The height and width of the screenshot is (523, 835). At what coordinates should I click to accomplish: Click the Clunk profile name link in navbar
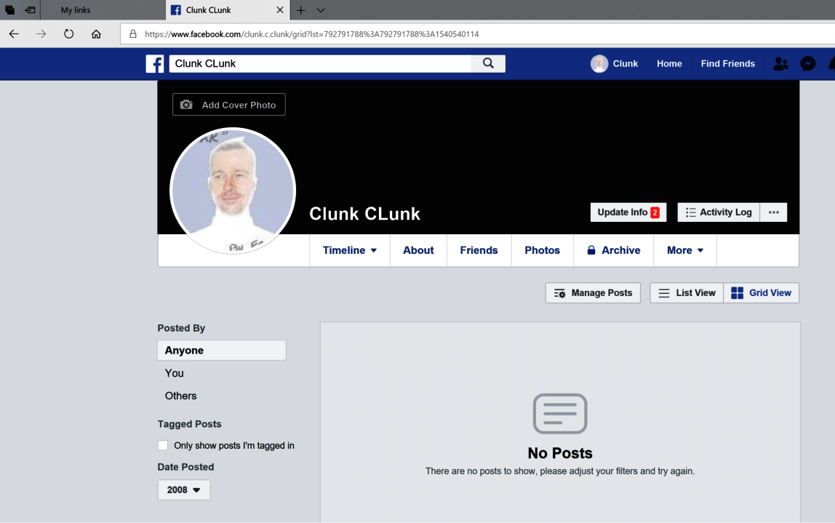pyautogui.click(x=626, y=64)
